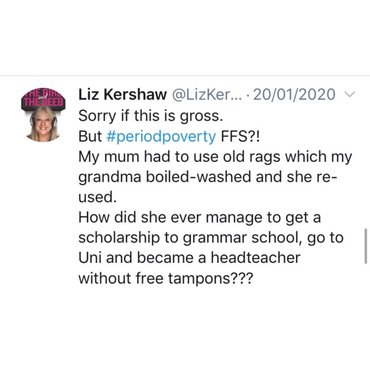
Task: Click the vertical scrollbar at right edge
Action: [367, 246]
